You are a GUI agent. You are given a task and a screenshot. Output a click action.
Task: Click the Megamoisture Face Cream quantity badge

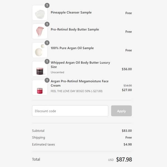pos(47,80)
